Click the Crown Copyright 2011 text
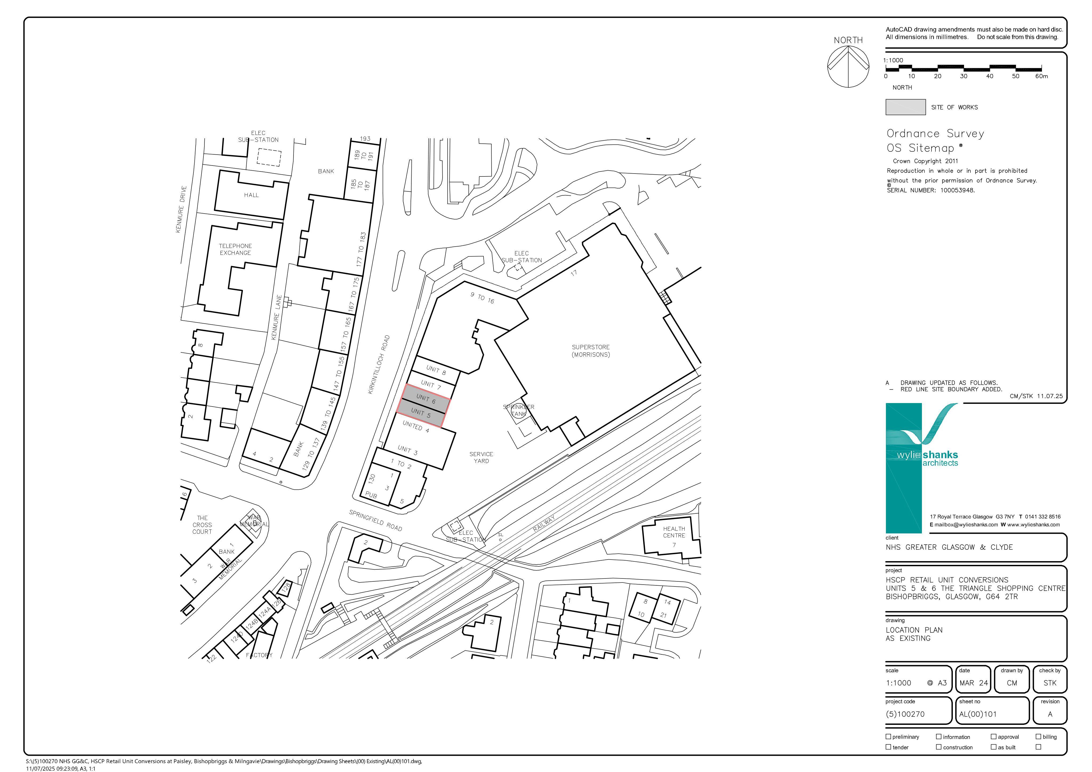Screen dimensions: 1092x772 point(926,161)
